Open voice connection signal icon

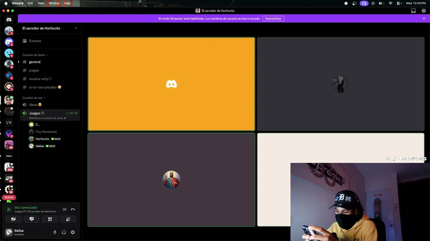click(9, 209)
